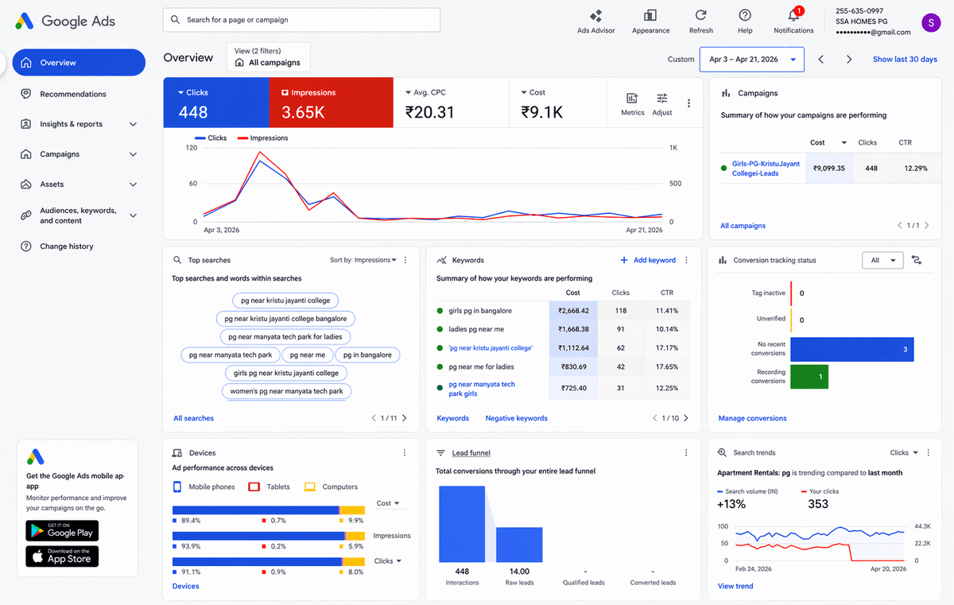Toggle Mobile phones device legend
This screenshot has width=954, height=605.
(204, 487)
